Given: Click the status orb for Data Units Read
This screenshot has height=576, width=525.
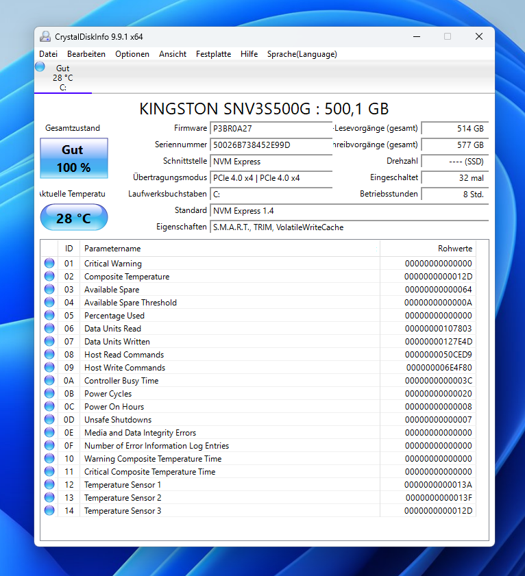Looking at the screenshot, I should [49, 328].
